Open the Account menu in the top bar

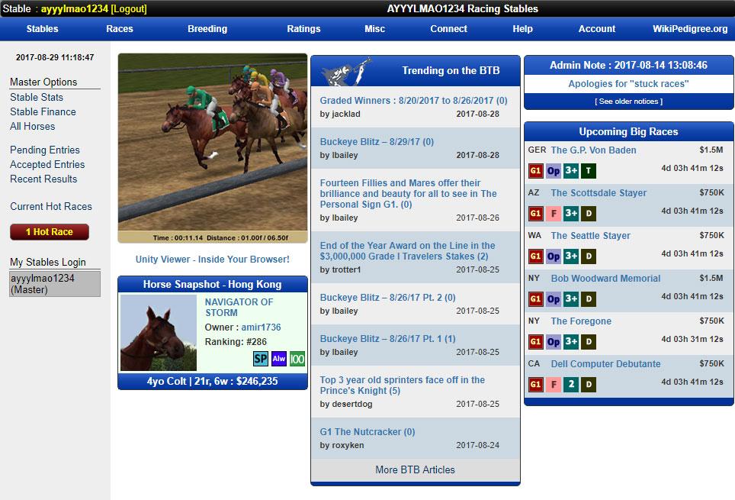pyautogui.click(x=597, y=29)
